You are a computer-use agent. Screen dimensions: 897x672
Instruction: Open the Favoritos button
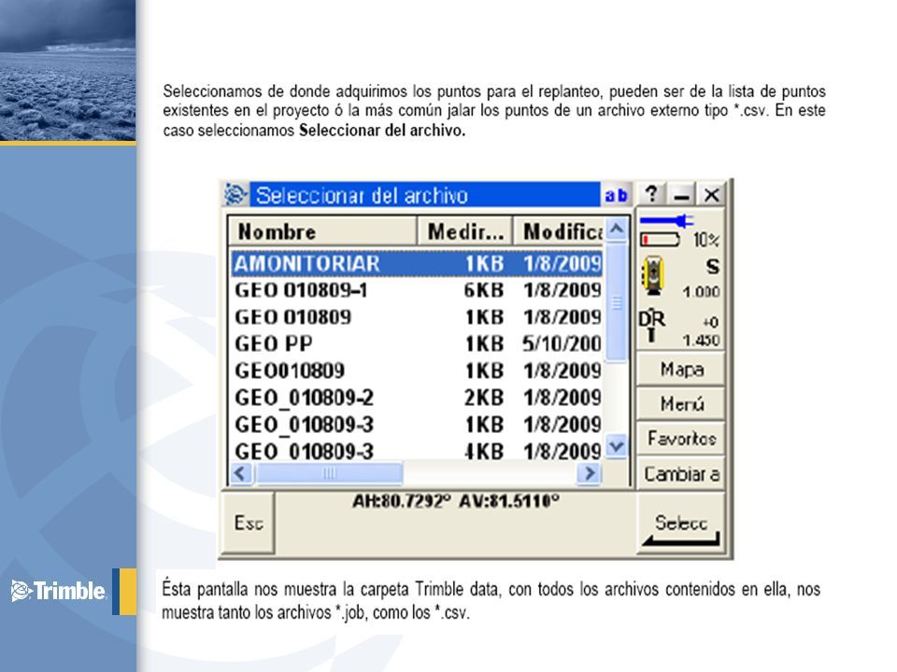click(681, 439)
